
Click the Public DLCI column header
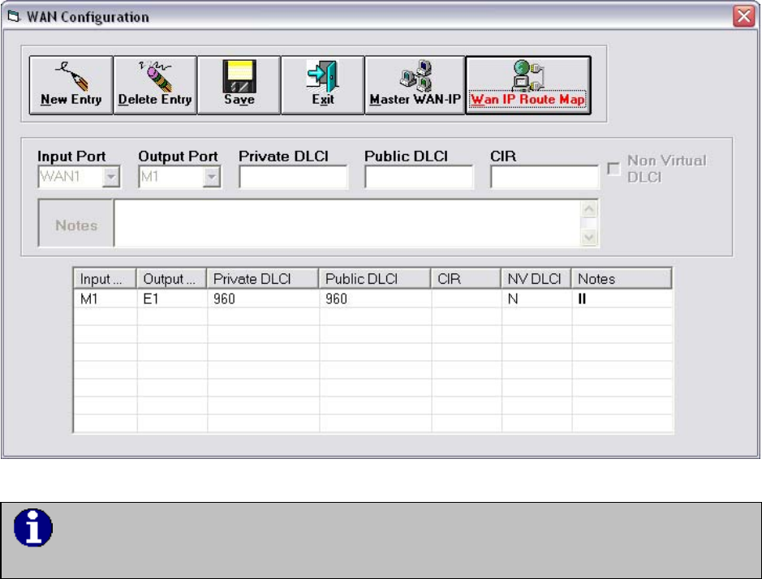[x=374, y=279]
